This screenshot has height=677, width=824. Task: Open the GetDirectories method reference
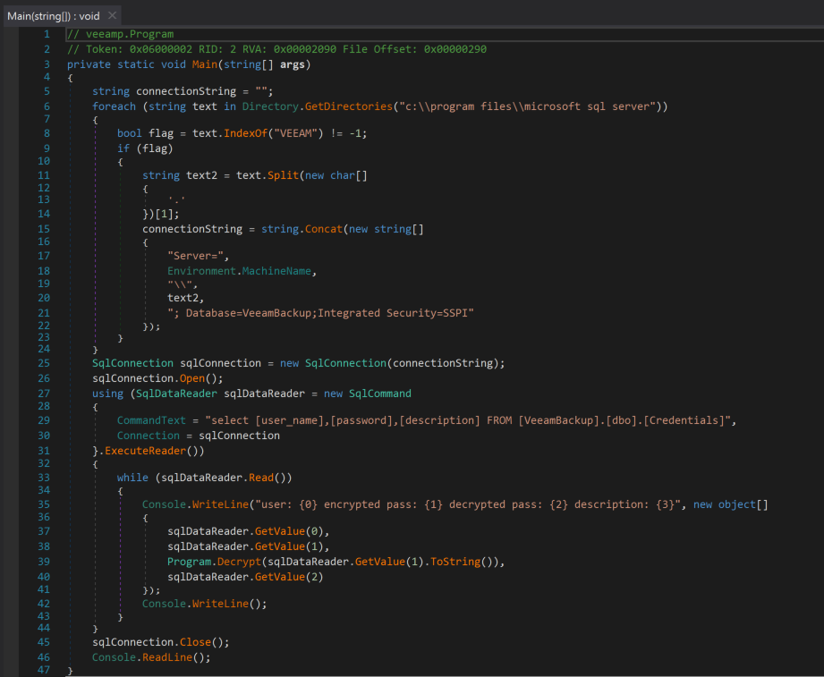(348, 106)
